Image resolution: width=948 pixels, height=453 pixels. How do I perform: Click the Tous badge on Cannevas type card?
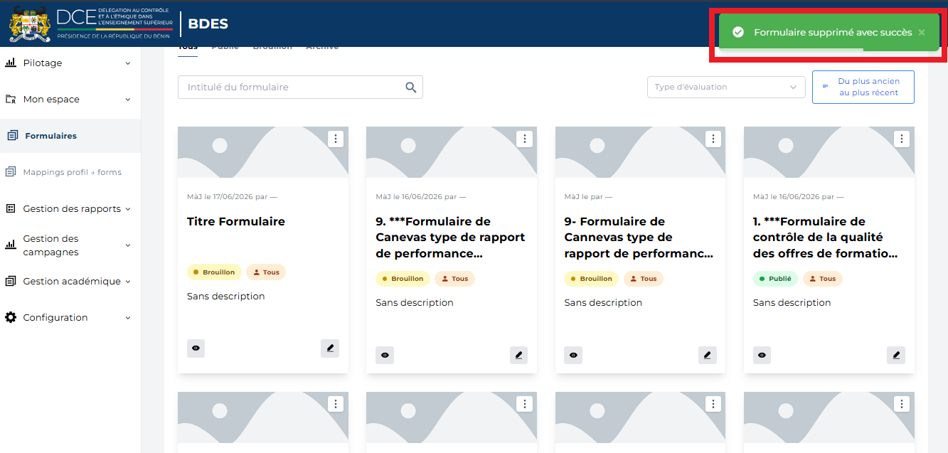(644, 279)
